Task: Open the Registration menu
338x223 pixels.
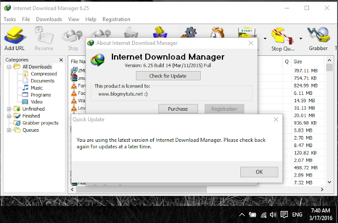Action: pos(116,20)
